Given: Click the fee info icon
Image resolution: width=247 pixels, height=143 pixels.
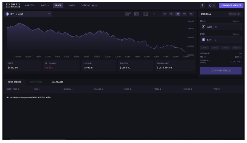Looking at the screenshot, I should (205, 57).
